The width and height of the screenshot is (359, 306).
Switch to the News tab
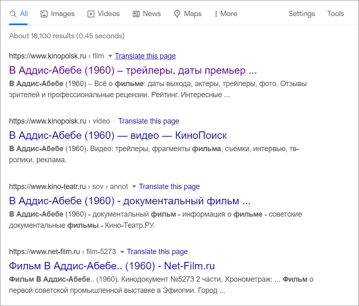[x=147, y=14]
